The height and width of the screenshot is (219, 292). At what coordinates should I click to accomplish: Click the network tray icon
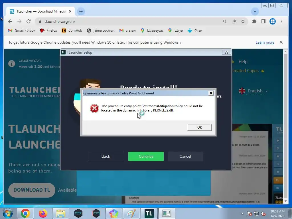pyautogui.click(x=256, y=214)
